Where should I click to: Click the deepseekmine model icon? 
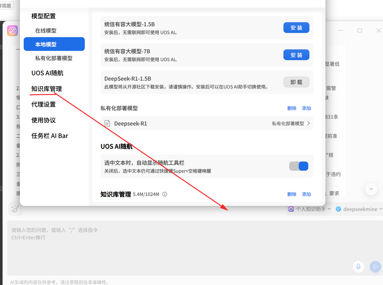[338, 209]
